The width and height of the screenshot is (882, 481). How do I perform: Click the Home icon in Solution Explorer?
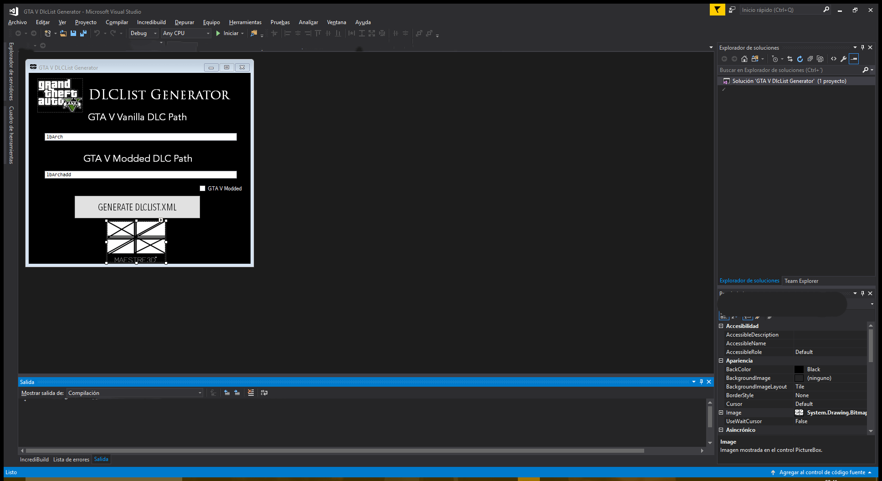[x=744, y=59]
